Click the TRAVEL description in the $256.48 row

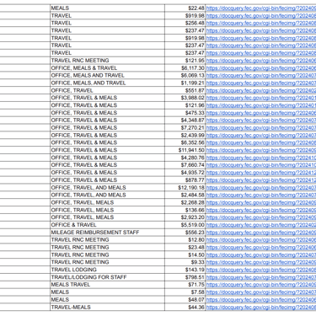[x=107, y=23]
